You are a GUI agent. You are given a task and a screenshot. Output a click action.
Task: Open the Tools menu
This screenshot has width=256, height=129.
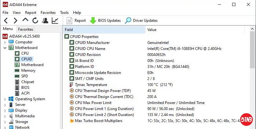coord(64,13)
